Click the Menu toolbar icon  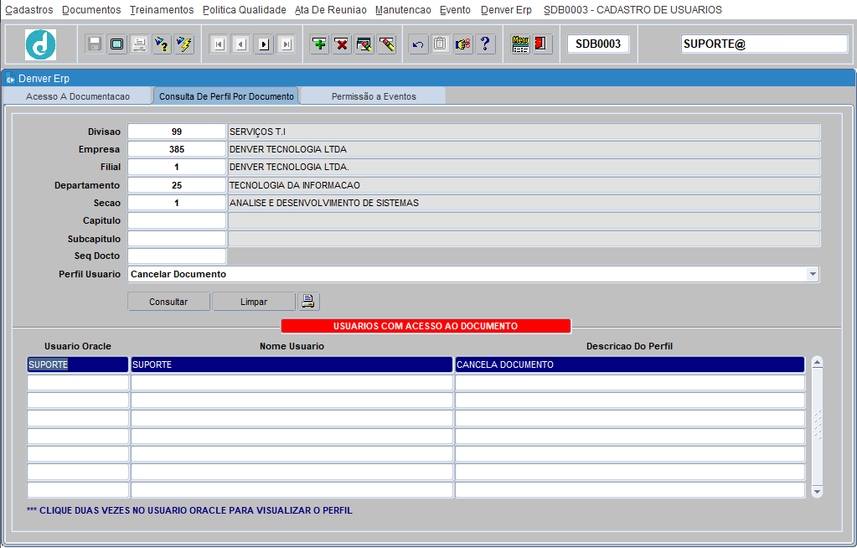click(x=520, y=44)
